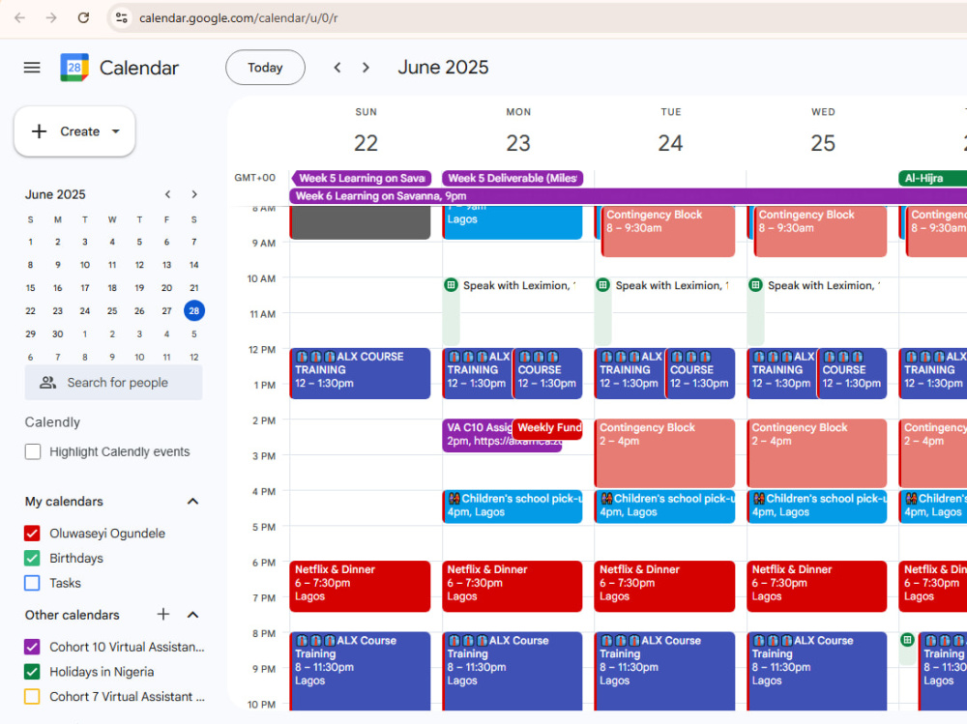The height and width of the screenshot is (724, 967).
Task: Open Monday 7–9am Lagos event
Action: (x=513, y=222)
